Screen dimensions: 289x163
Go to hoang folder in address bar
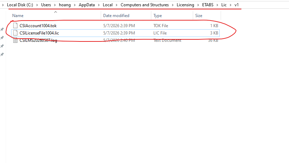click(65, 5)
